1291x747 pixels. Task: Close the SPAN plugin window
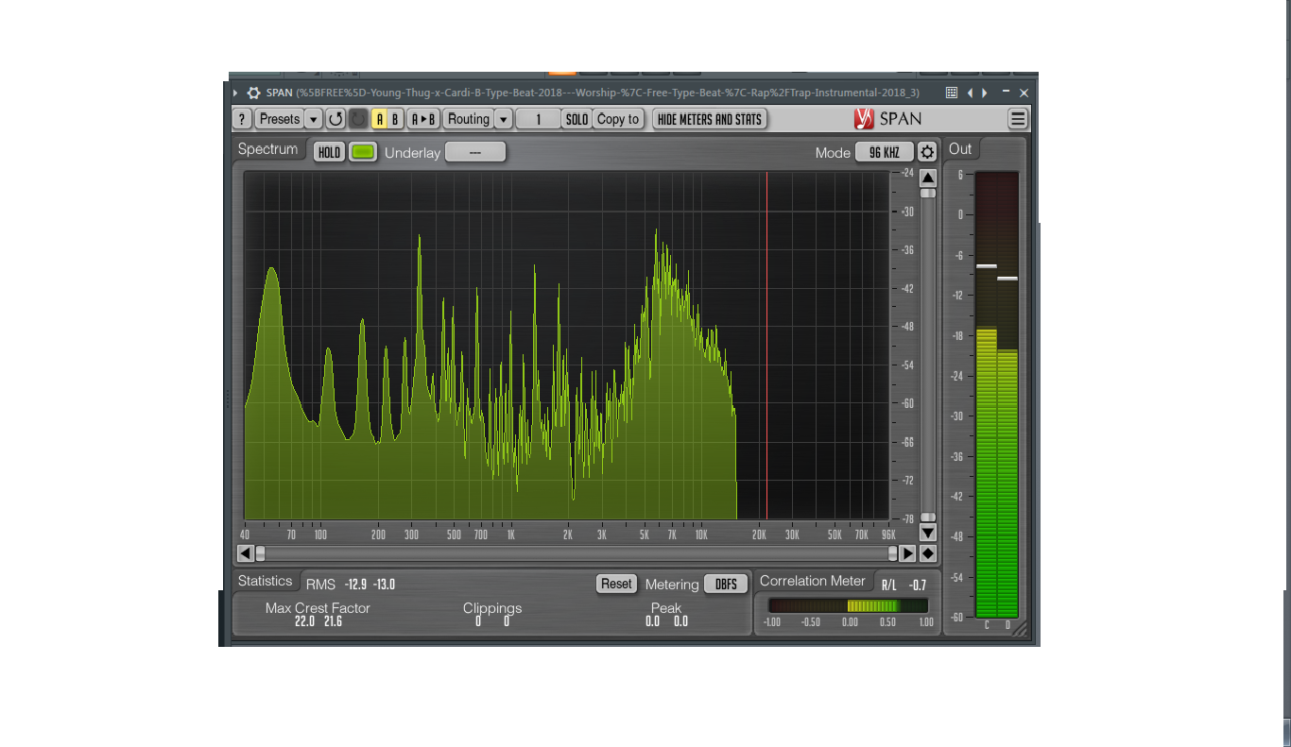[x=1024, y=93]
